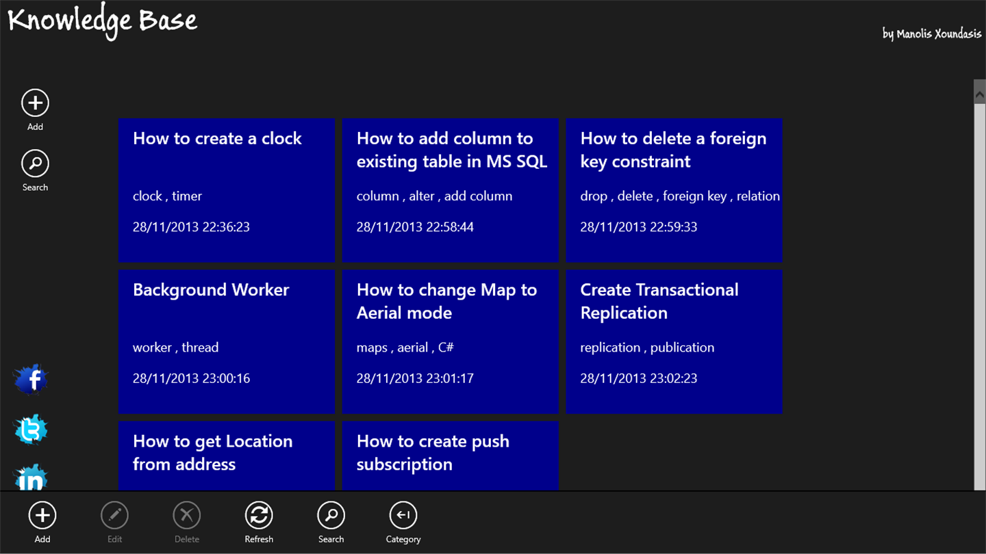Image resolution: width=986 pixels, height=554 pixels.
Task: Open the 'How to change Map to Aerial mode' tile
Action: pos(450,341)
